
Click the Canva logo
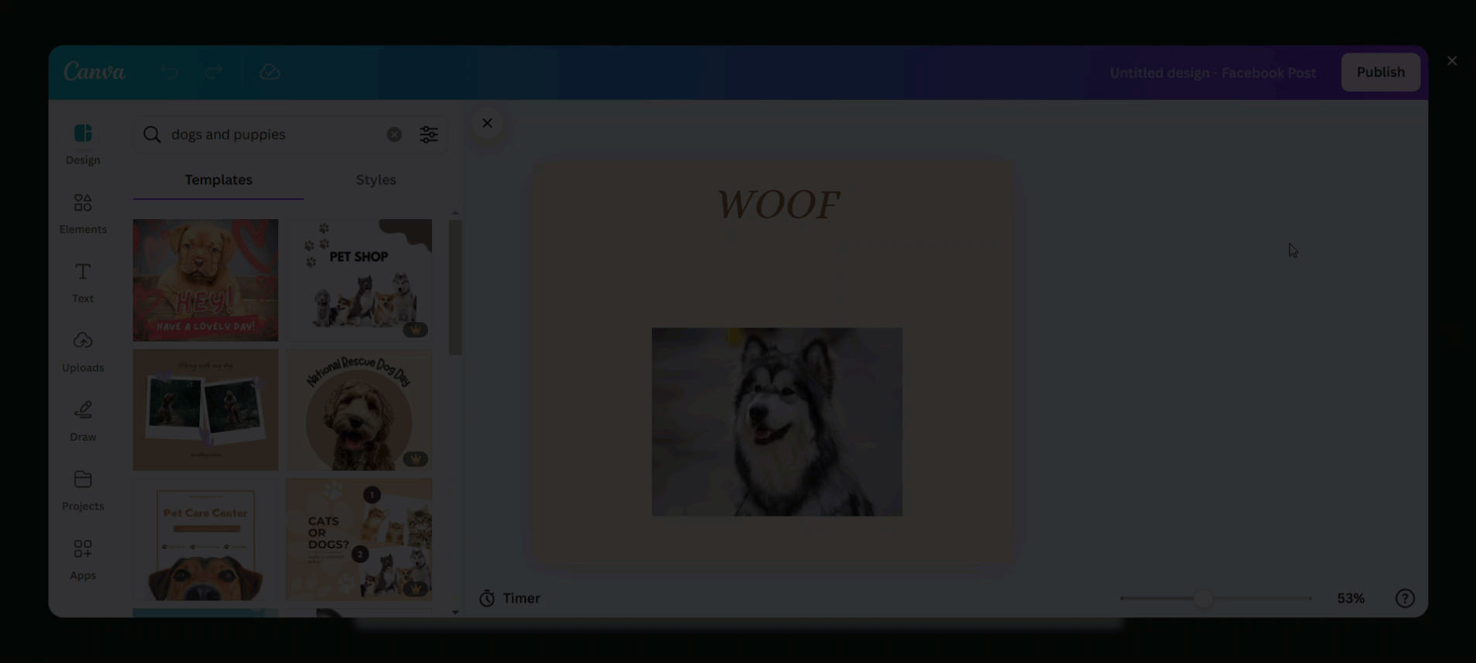94,72
